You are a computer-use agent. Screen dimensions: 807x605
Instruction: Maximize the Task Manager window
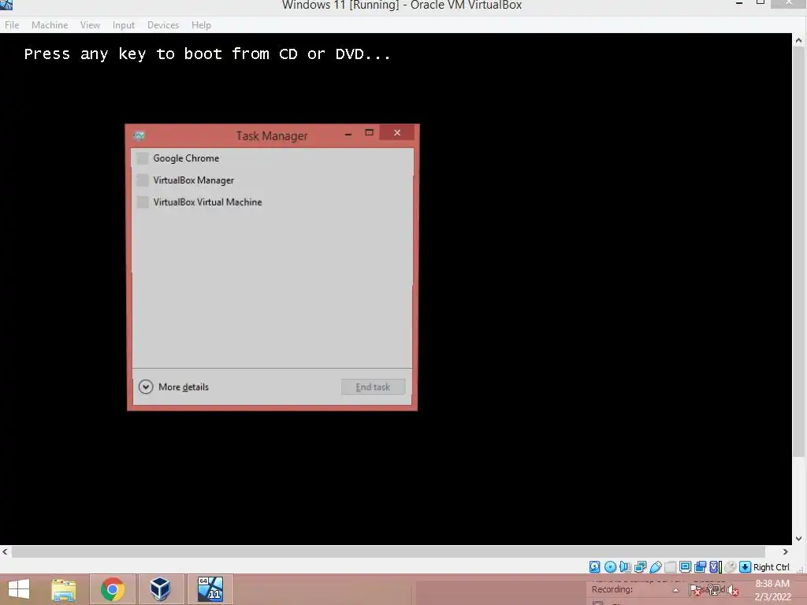(x=369, y=132)
